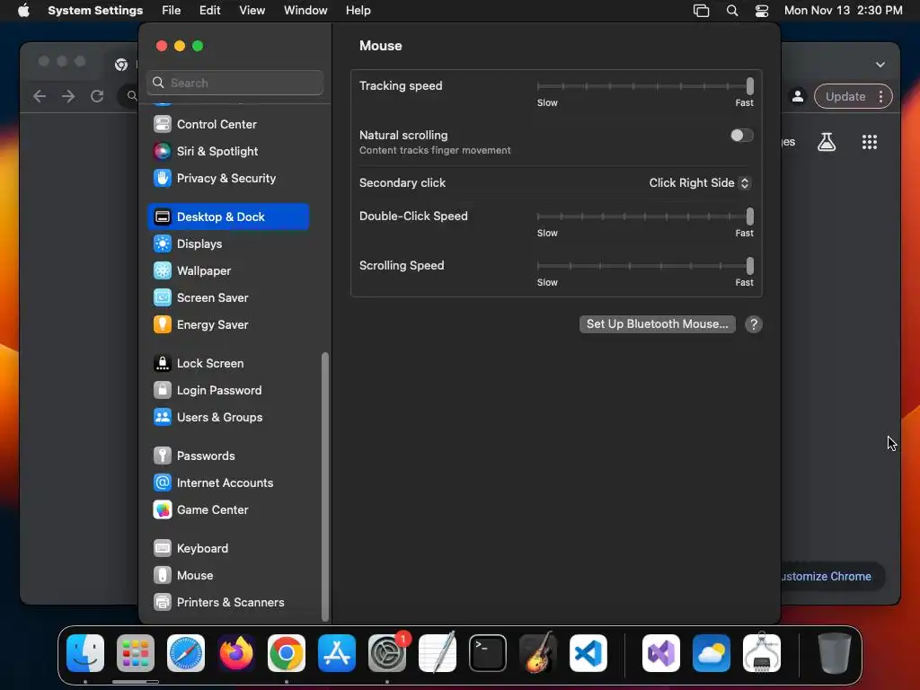Open System Settings from the Dock

coord(387,653)
